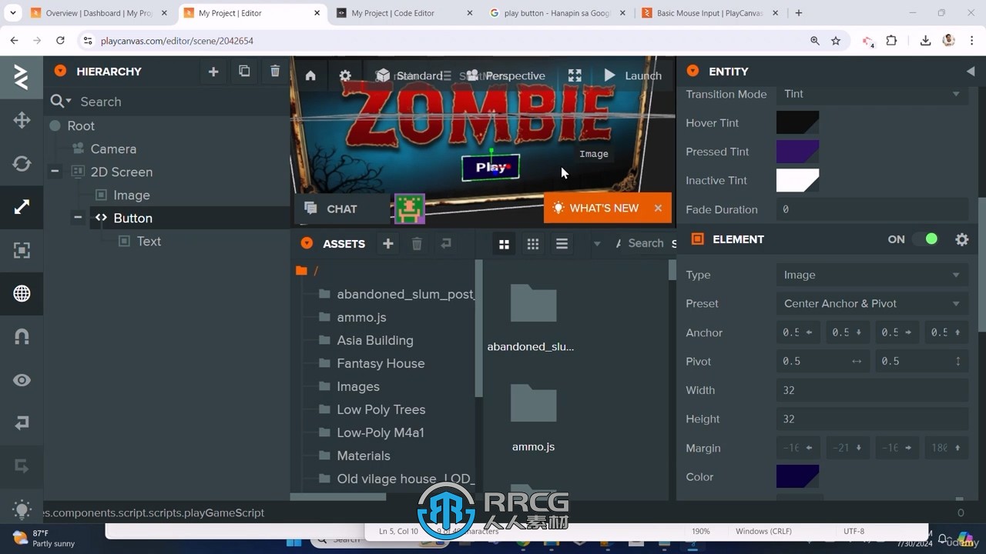The image size is (986, 554).
Task: Duplicate the selected entity in Hierarchy
Action: click(x=244, y=72)
